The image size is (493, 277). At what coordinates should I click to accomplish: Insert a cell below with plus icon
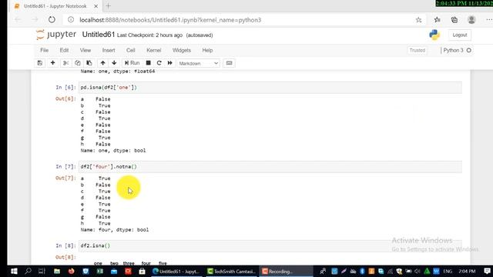pos(52,63)
